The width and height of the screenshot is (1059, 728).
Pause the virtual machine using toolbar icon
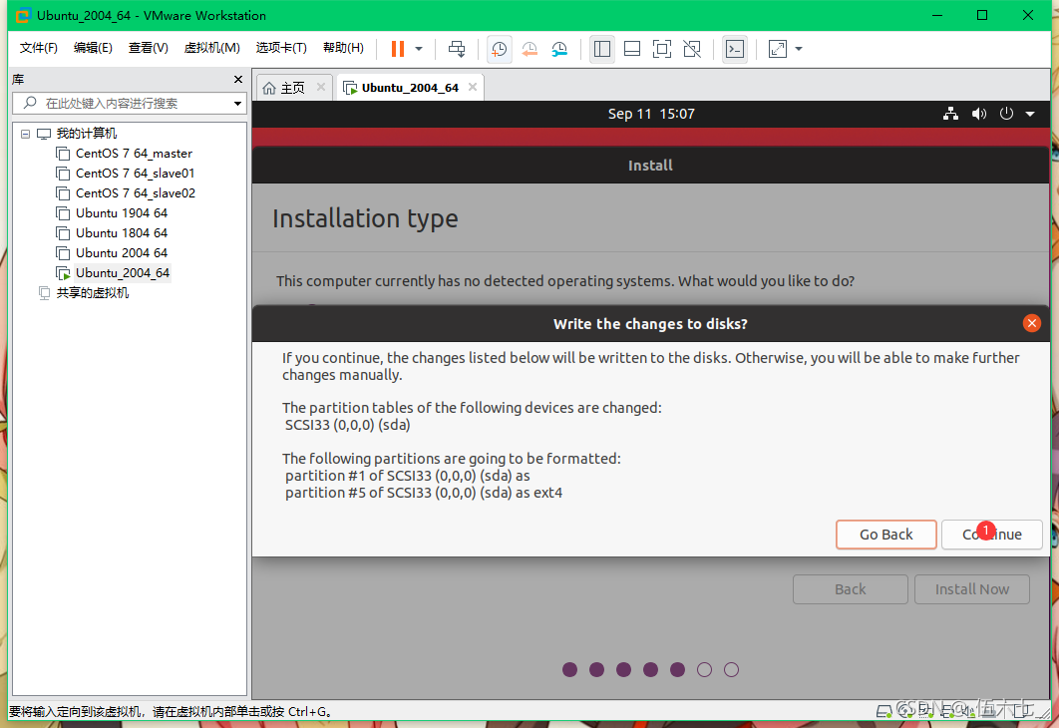pos(398,49)
